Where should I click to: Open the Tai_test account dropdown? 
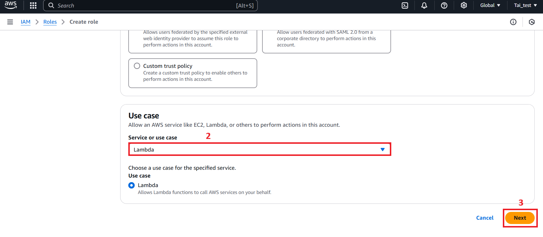[525, 5]
